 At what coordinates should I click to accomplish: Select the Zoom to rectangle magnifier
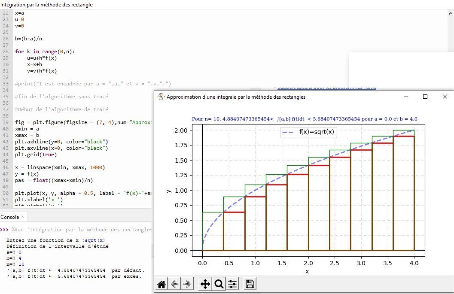click(219, 284)
